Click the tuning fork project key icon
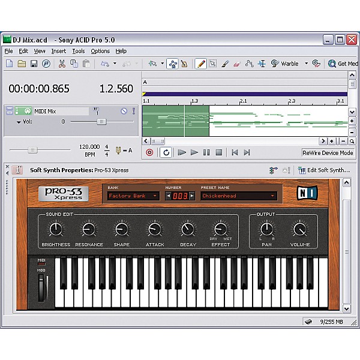This screenshot has width=360, height=360. click(x=118, y=151)
